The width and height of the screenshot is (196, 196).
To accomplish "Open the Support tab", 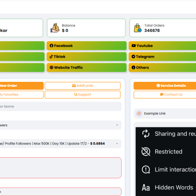I will click(x=83, y=95).
